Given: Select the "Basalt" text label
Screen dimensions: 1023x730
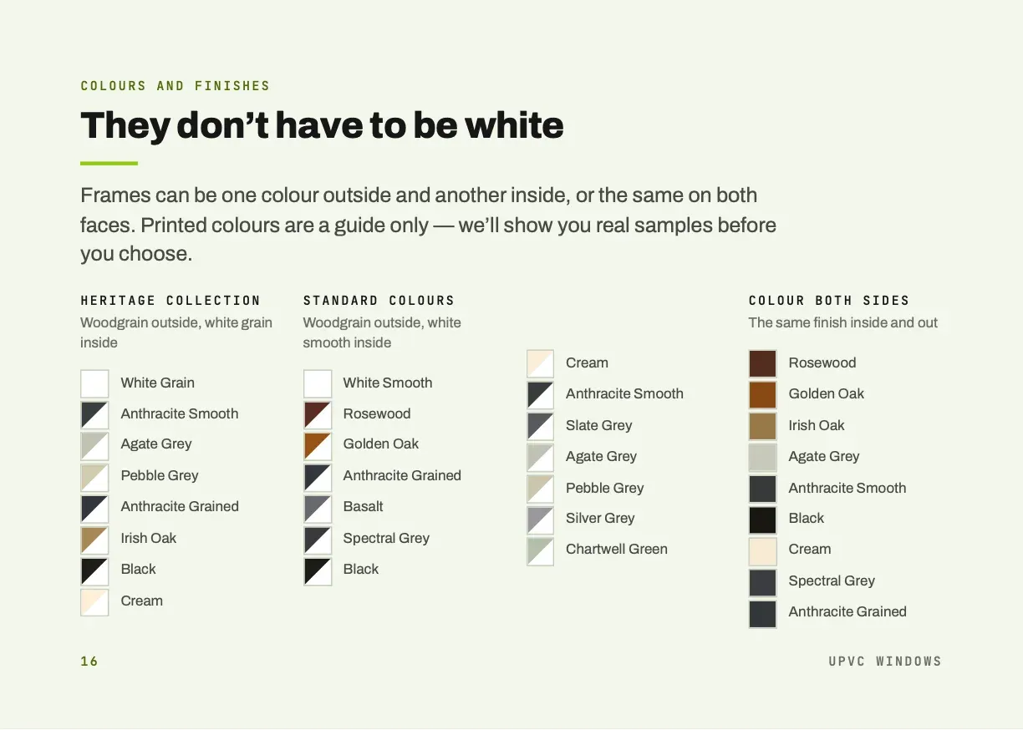Looking at the screenshot, I should click(364, 507).
